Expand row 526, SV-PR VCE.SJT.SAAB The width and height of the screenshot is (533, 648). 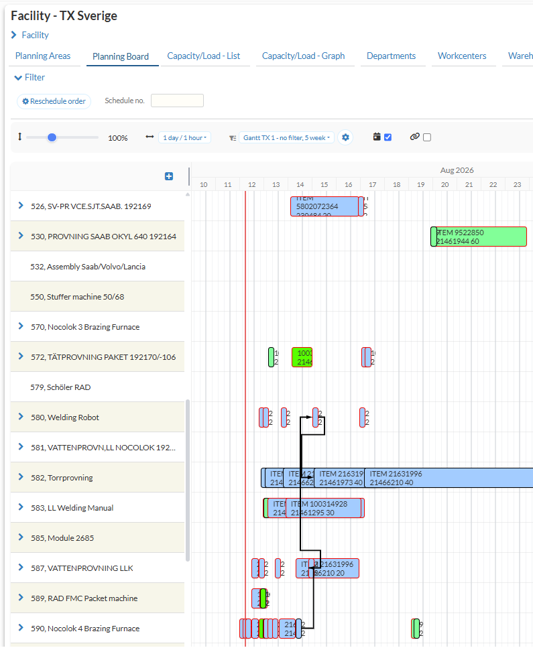click(21, 206)
